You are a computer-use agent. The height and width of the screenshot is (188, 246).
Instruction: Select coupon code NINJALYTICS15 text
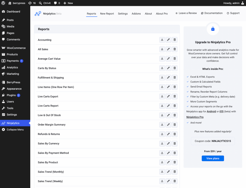[x=221, y=141]
